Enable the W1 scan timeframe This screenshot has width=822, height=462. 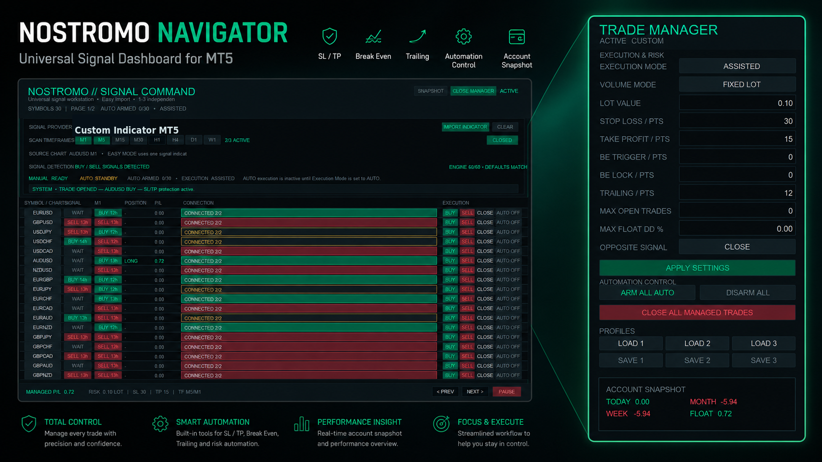tap(212, 140)
